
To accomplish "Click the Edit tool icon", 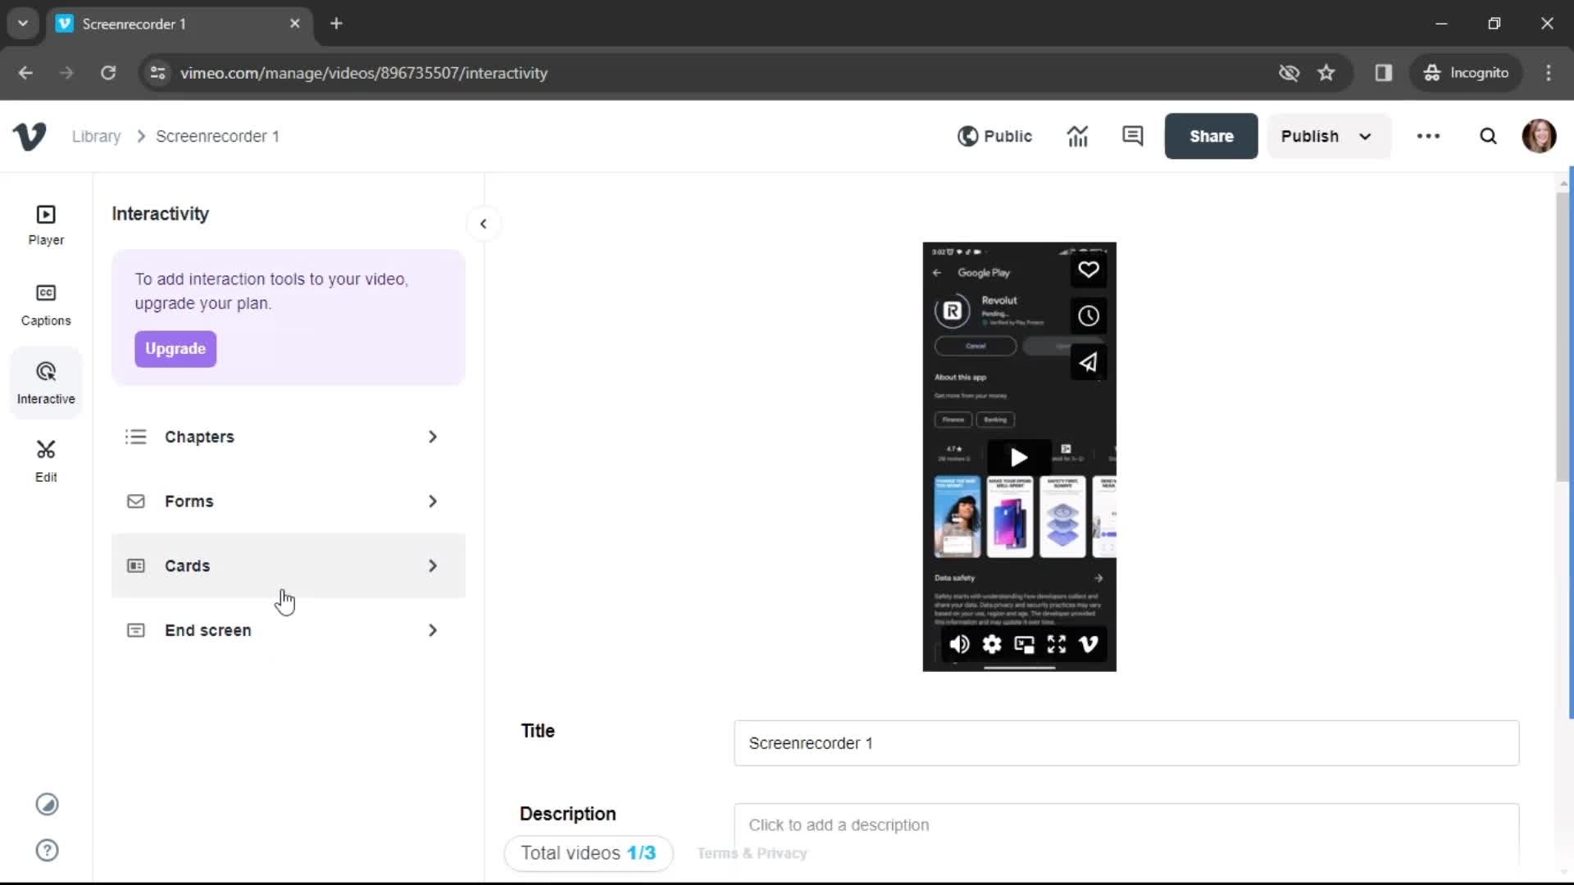I will 45,458.
